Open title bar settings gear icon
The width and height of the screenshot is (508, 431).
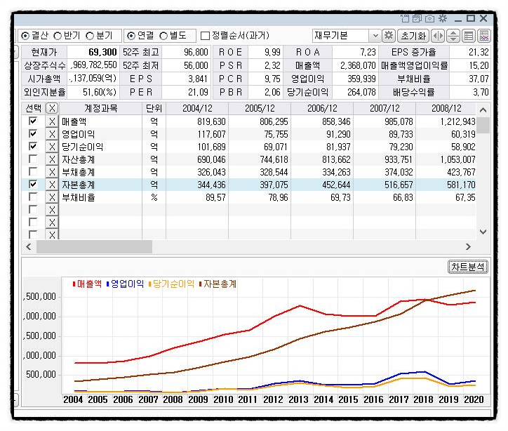tap(443, 18)
